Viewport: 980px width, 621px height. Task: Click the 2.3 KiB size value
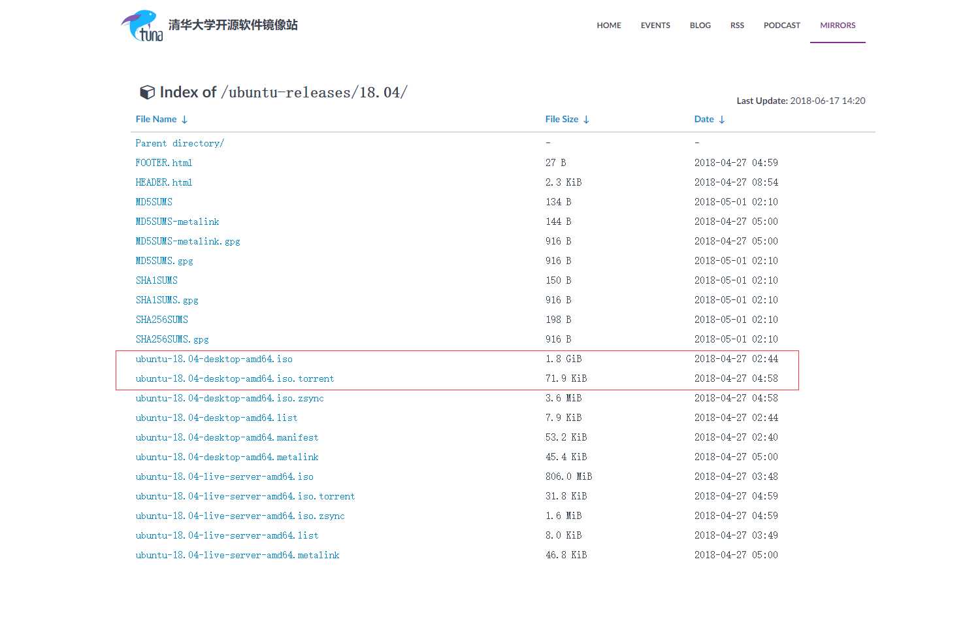(x=564, y=182)
